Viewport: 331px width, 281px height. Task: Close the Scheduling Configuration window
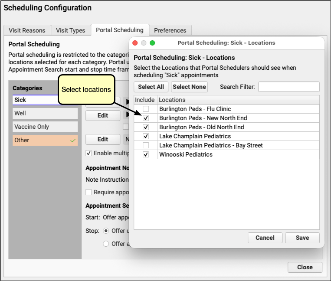(305, 268)
